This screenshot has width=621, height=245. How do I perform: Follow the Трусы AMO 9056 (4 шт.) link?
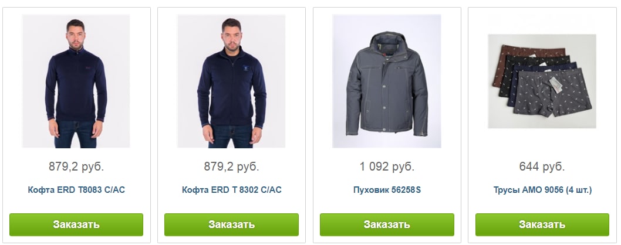[x=542, y=190]
